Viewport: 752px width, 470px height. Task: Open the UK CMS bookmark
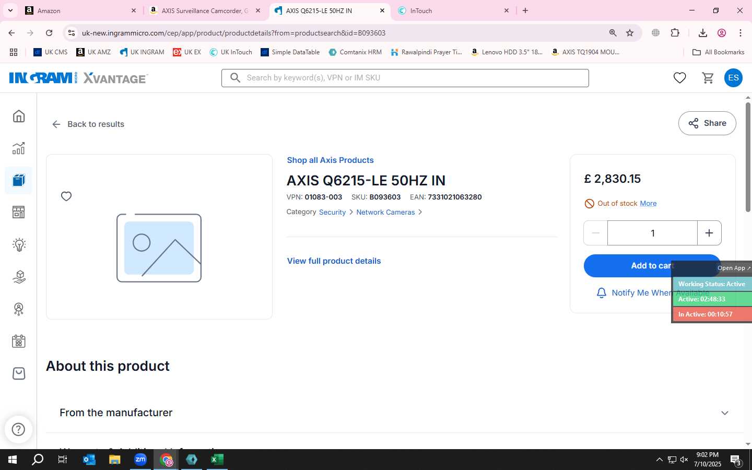[51, 52]
